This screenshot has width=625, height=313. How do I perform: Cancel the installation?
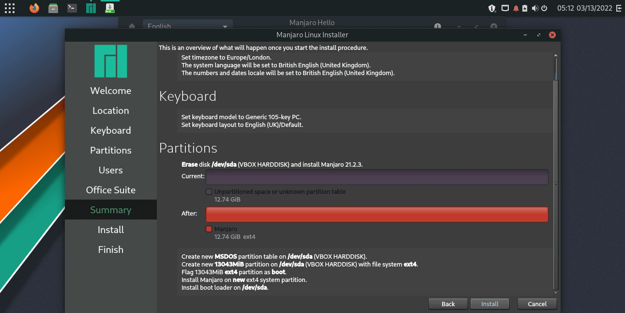point(537,304)
